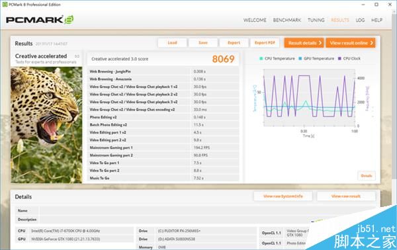Click View result online button
Screen dimensions: 397x250
[x=351, y=43]
